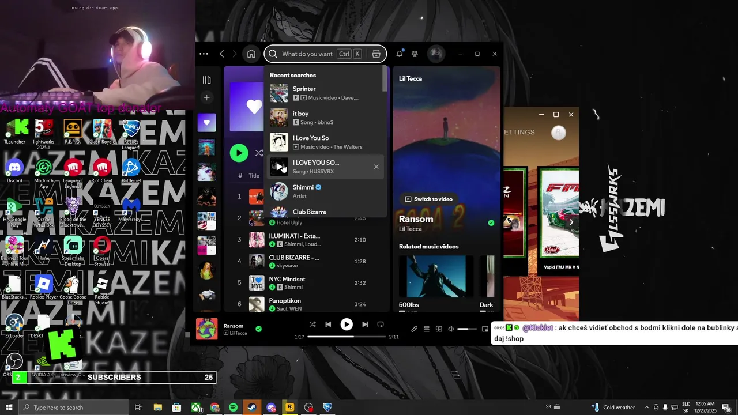
Task: Collapse Your Library sidebar icon
Action: (x=207, y=80)
